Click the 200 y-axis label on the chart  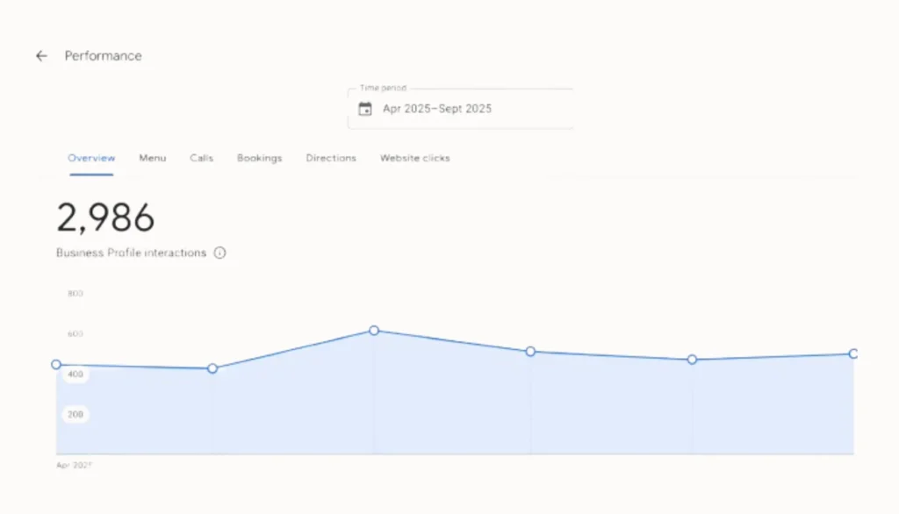tap(76, 414)
